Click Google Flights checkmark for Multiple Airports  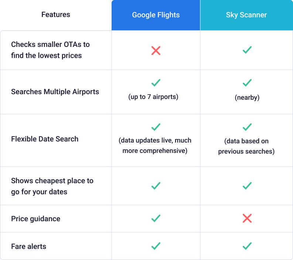pos(156,83)
